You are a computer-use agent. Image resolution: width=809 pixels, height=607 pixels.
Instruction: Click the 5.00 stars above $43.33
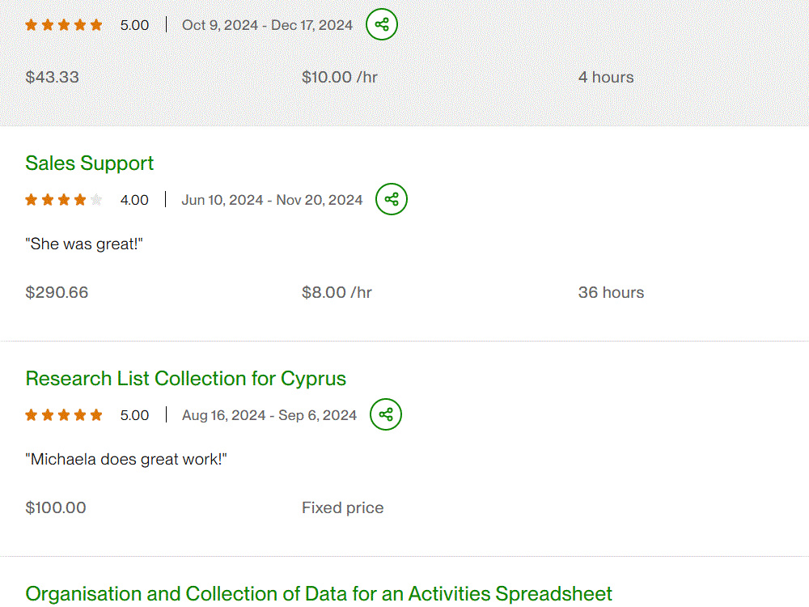[x=64, y=25]
